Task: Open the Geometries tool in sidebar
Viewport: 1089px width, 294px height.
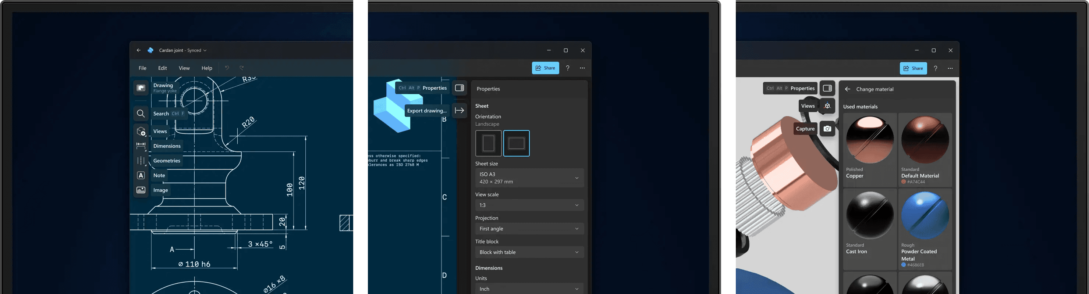Action: 141,161
